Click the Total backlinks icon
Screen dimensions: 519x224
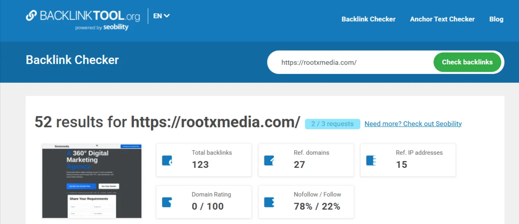coord(167,161)
